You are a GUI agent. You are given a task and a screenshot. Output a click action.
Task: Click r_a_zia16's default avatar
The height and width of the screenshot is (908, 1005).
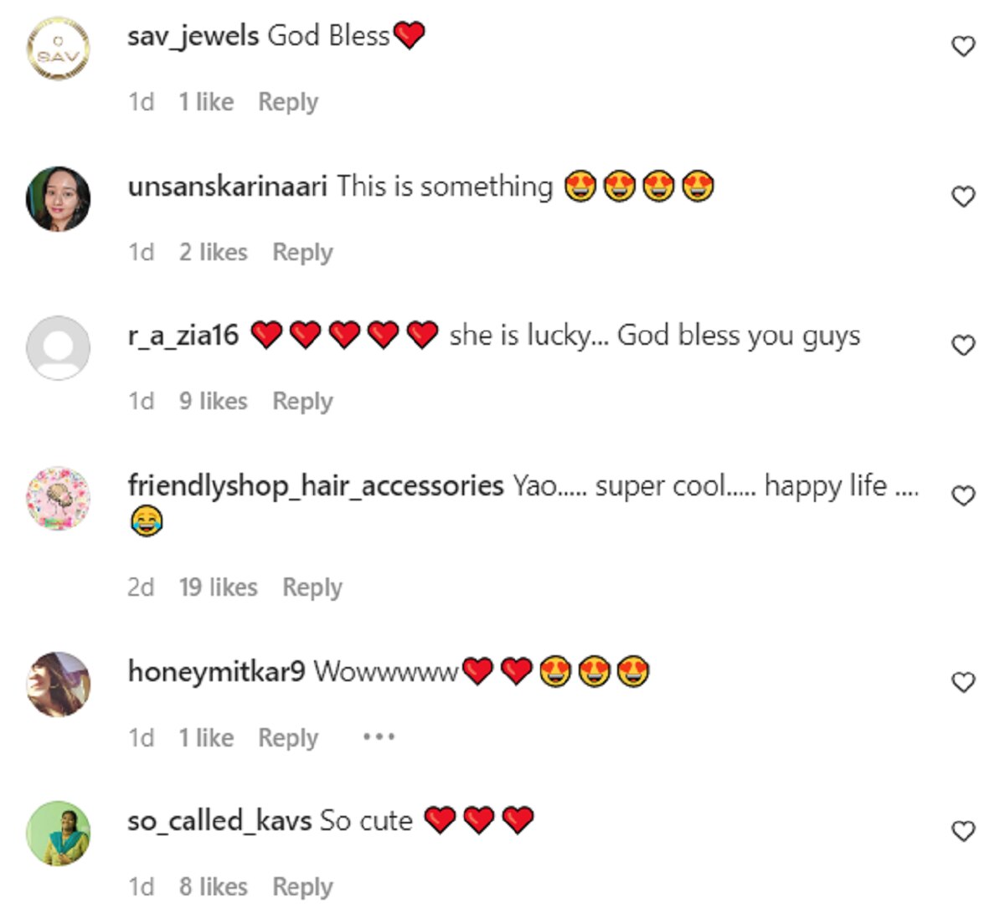[x=59, y=348]
